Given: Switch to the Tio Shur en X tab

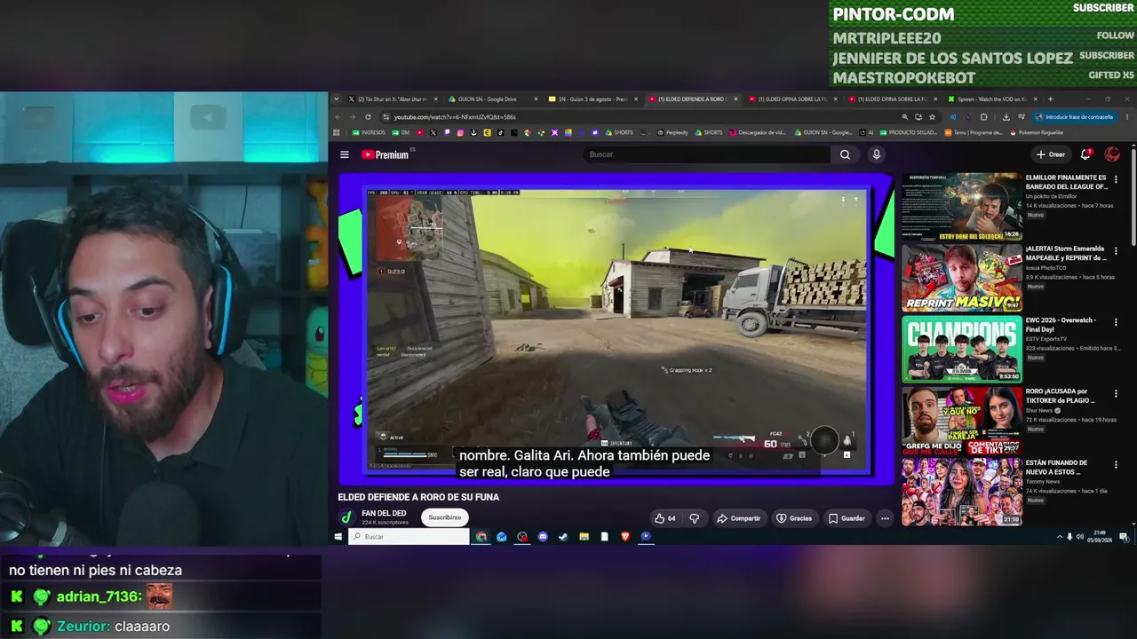Looking at the screenshot, I should (x=392, y=99).
